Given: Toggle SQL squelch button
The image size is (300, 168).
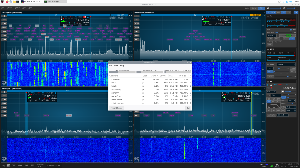Looking at the screenshot, I should click(283, 97).
